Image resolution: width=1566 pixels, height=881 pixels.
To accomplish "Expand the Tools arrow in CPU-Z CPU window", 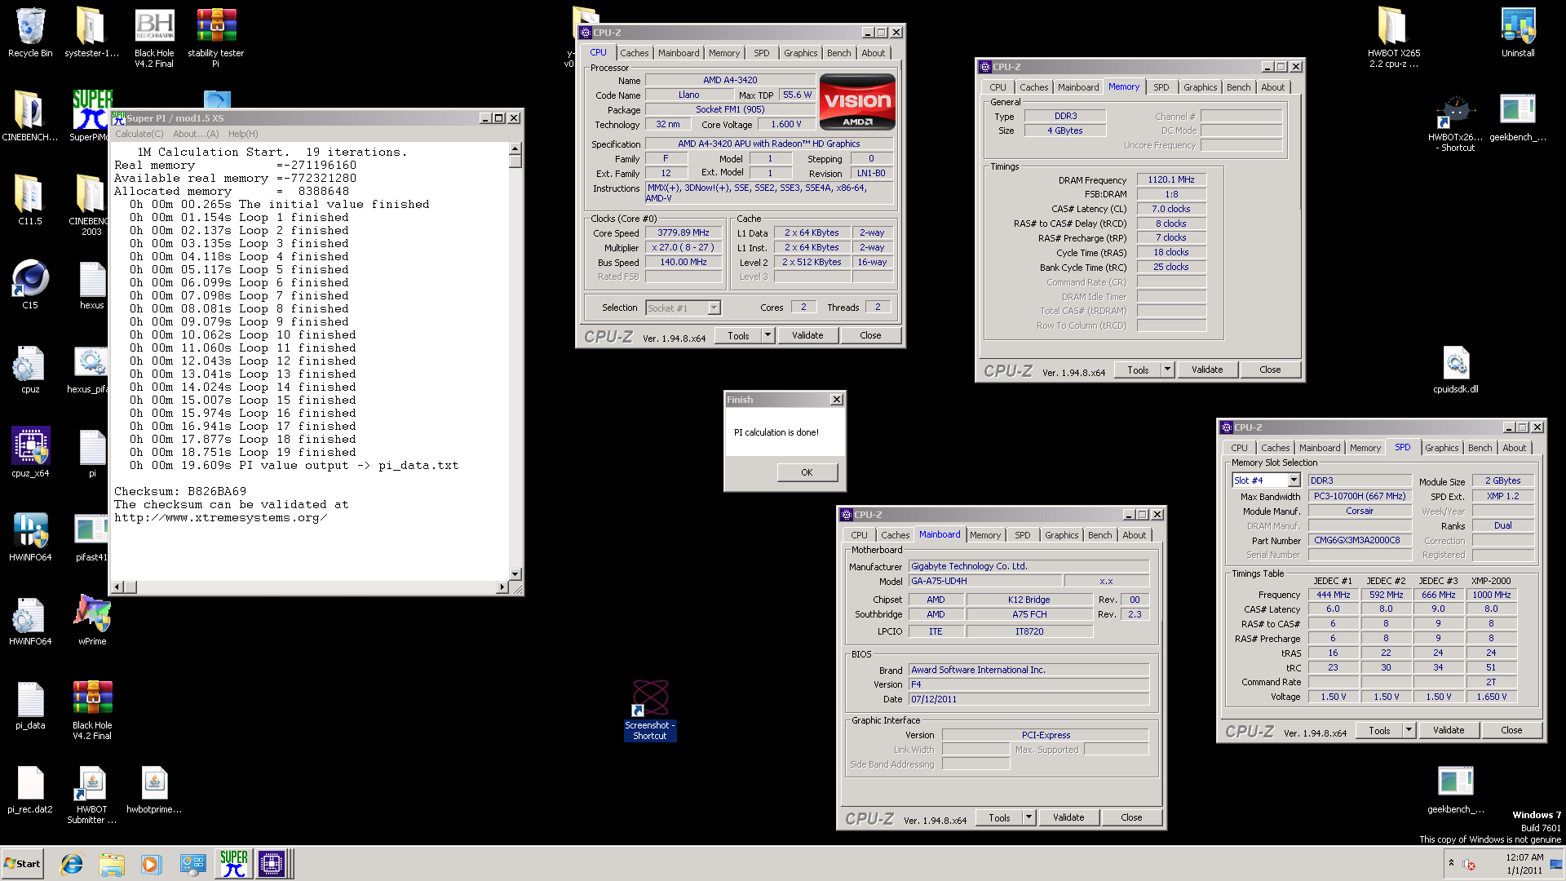I will point(768,335).
